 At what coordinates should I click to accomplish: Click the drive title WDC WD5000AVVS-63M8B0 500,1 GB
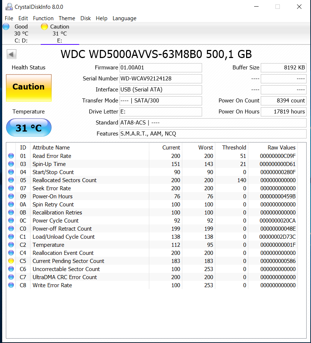point(156,54)
